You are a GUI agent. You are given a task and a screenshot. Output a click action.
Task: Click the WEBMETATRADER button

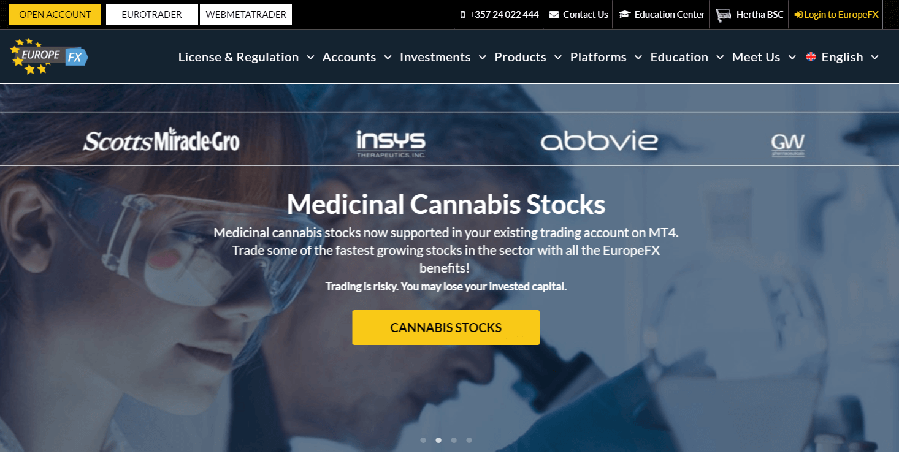[x=246, y=14]
